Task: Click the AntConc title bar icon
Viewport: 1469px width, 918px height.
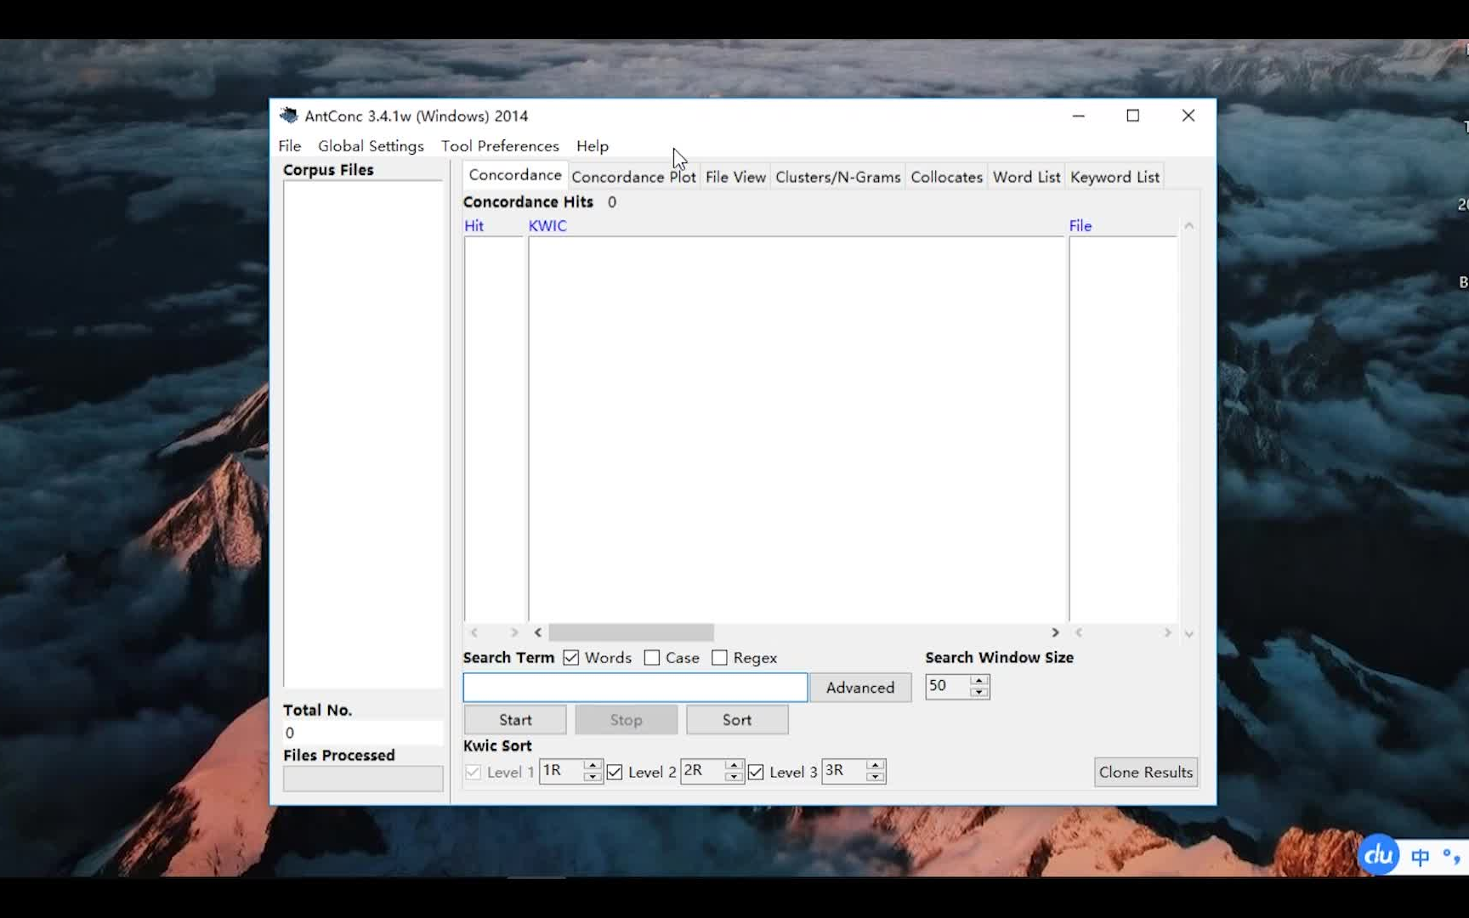Action: click(x=289, y=116)
